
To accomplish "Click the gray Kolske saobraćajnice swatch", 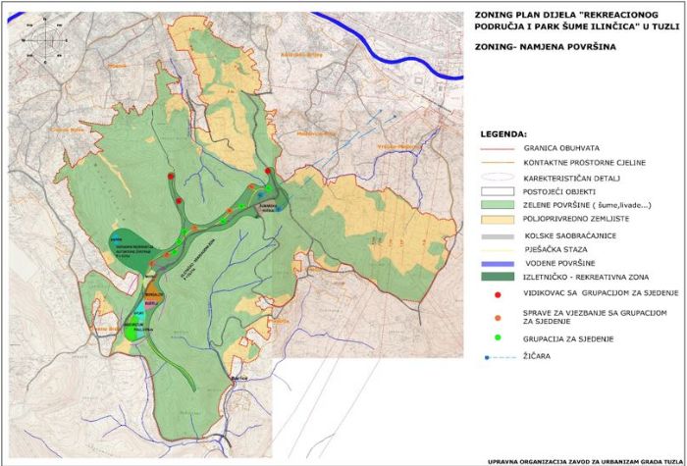I will click(x=497, y=236).
